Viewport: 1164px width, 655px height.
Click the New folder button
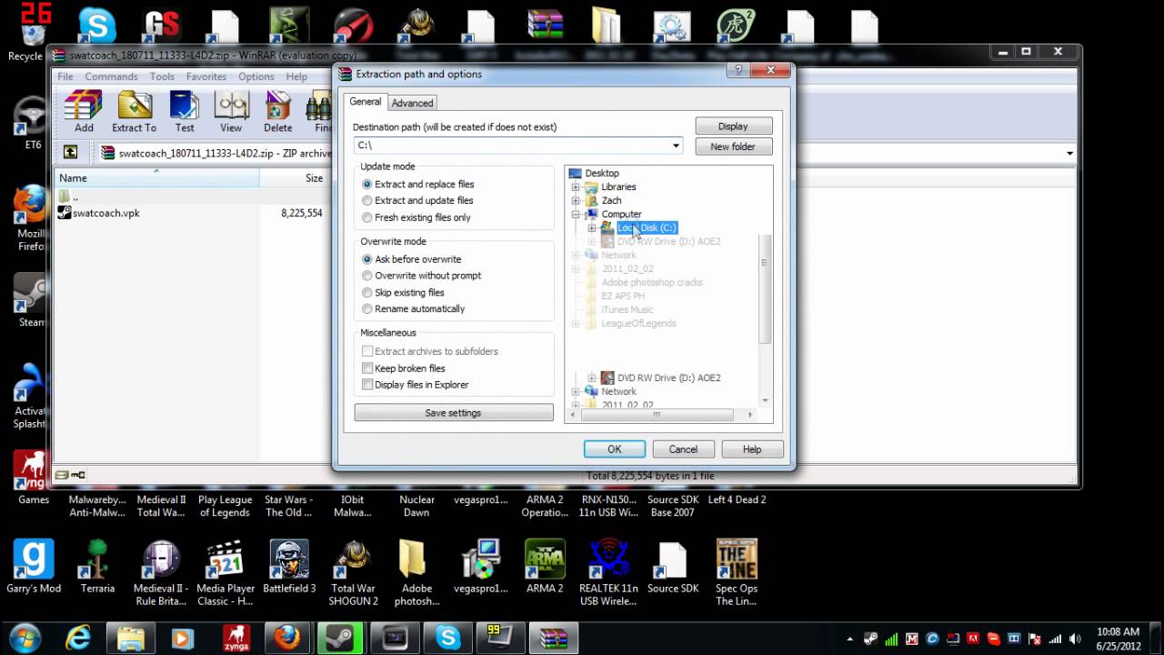[733, 146]
